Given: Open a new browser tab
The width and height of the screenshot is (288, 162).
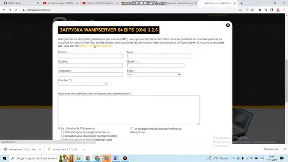Looking at the screenshot, I should pos(242,3).
